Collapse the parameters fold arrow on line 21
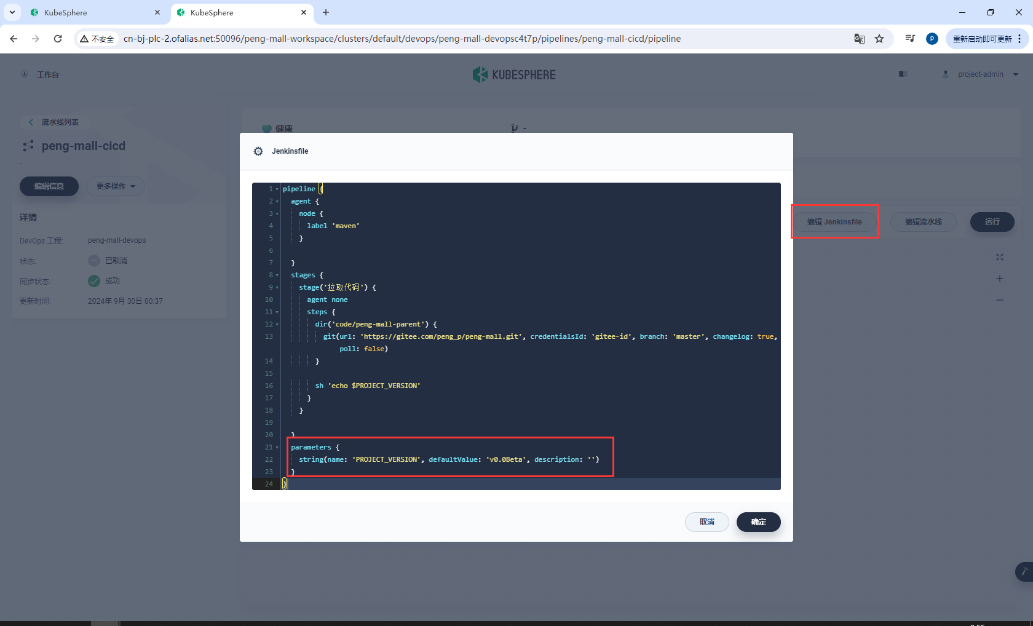Screen dimensions: 1033x626 (x=277, y=448)
